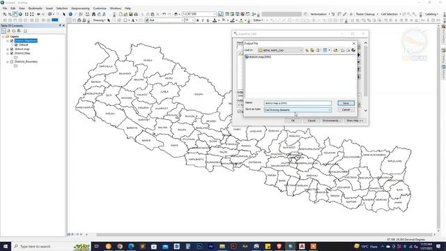The height and width of the screenshot is (251, 446).
Task: Open Windows Start menu
Action: pos(6,246)
